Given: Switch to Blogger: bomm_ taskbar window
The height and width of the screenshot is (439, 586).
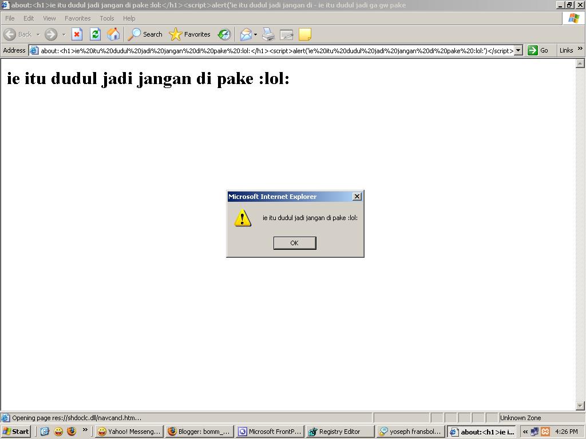Looking at the screenshot, I should pos(200,432).
